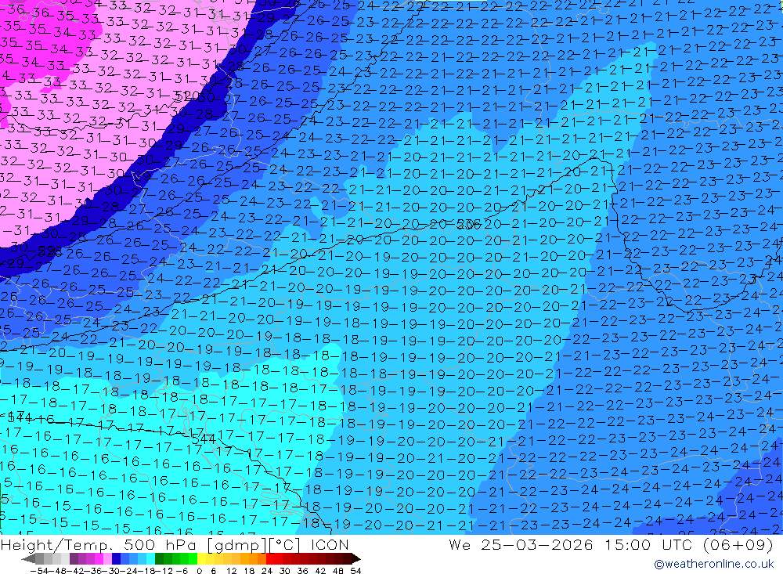The height and width of the screenshot is (574, 783).
Task: Pick the dark blue swatch above -30
Action: tap(116, 558)
